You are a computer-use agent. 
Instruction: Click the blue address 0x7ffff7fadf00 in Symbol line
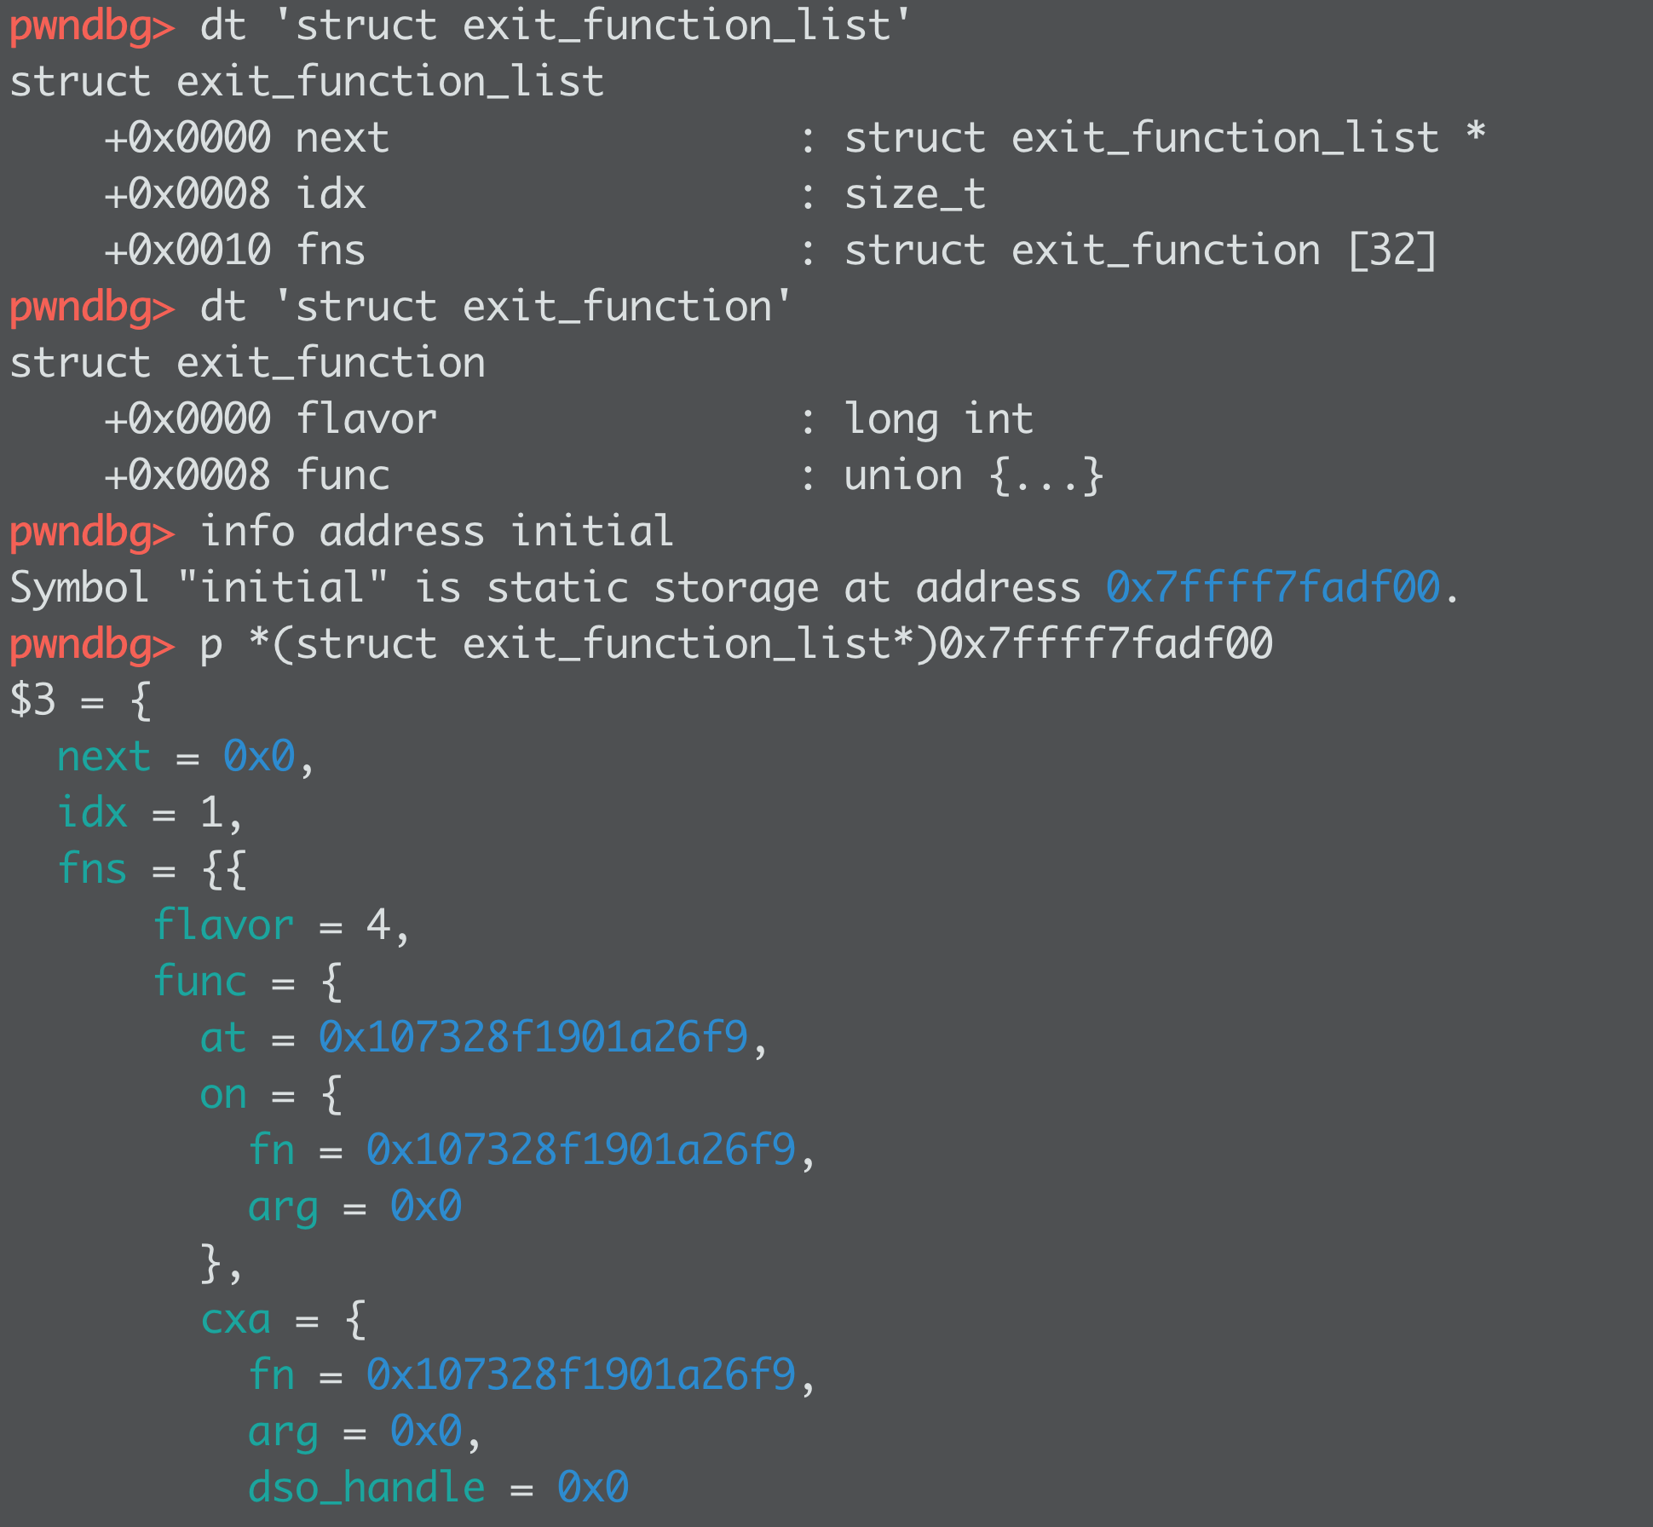1272,588
